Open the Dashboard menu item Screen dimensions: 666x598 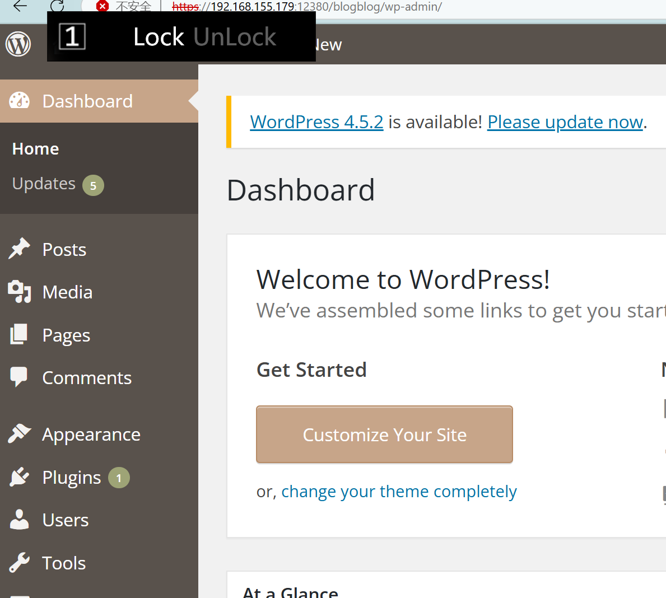(x=99, y=101)
